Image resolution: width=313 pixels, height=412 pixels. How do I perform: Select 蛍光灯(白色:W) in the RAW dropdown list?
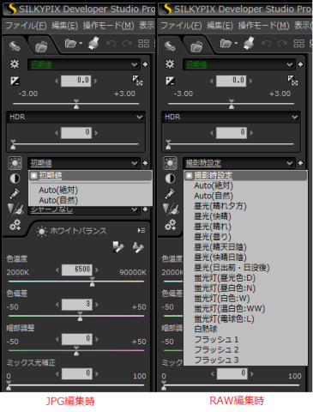(245, 299)
